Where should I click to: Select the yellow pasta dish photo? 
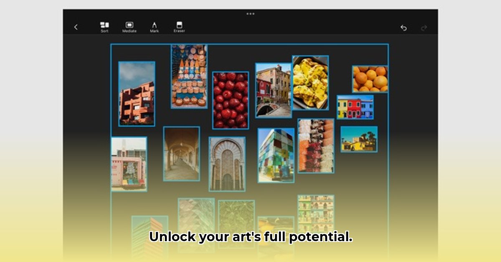pyautogui.click(x=310, y=83)
